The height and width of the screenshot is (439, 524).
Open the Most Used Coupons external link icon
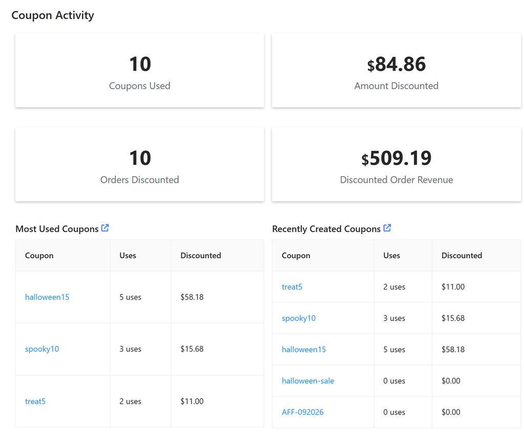[x=105, y=228]
